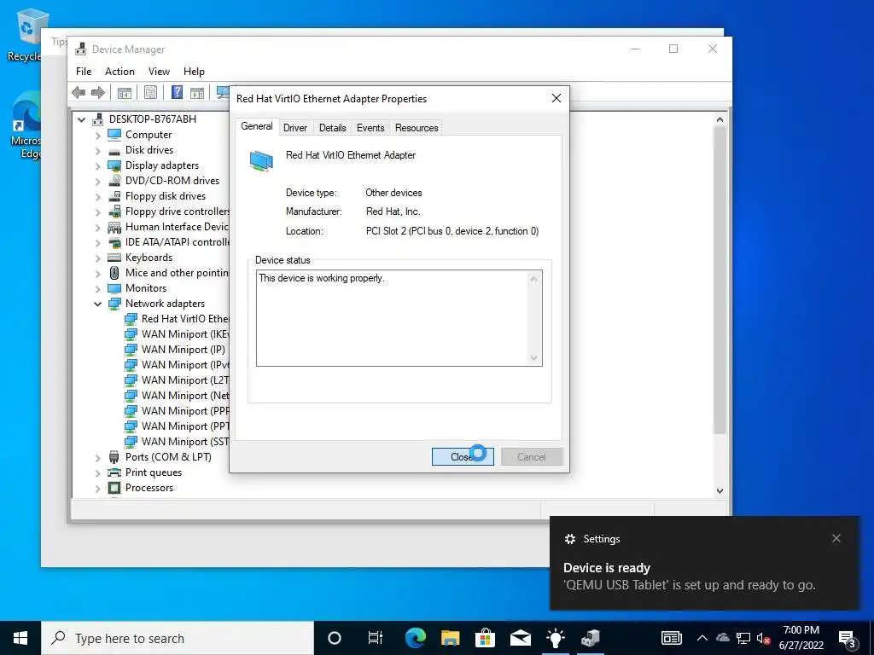Expand the Monitors category
This screenshot has width=874, height=655.
[97, 288]
